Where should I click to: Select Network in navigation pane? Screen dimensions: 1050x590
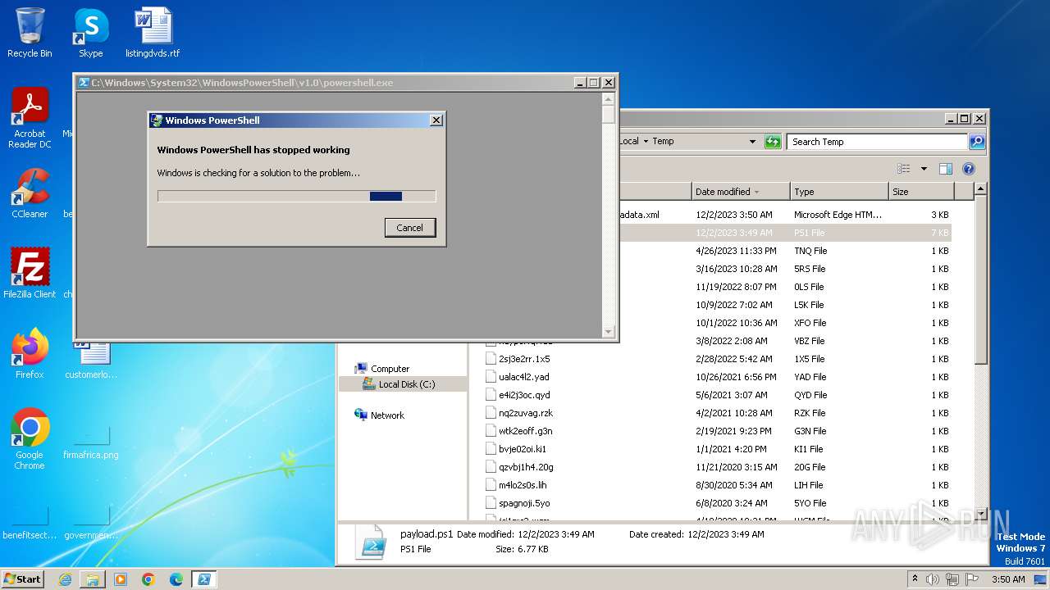[387, 415]
